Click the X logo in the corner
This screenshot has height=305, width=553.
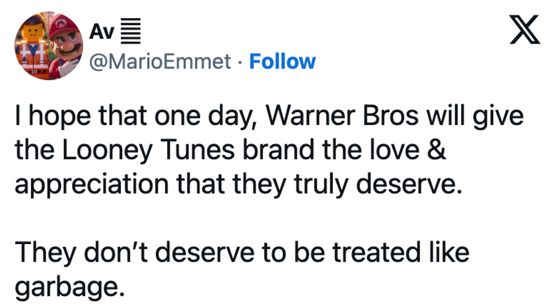click(x=525, y=31)
